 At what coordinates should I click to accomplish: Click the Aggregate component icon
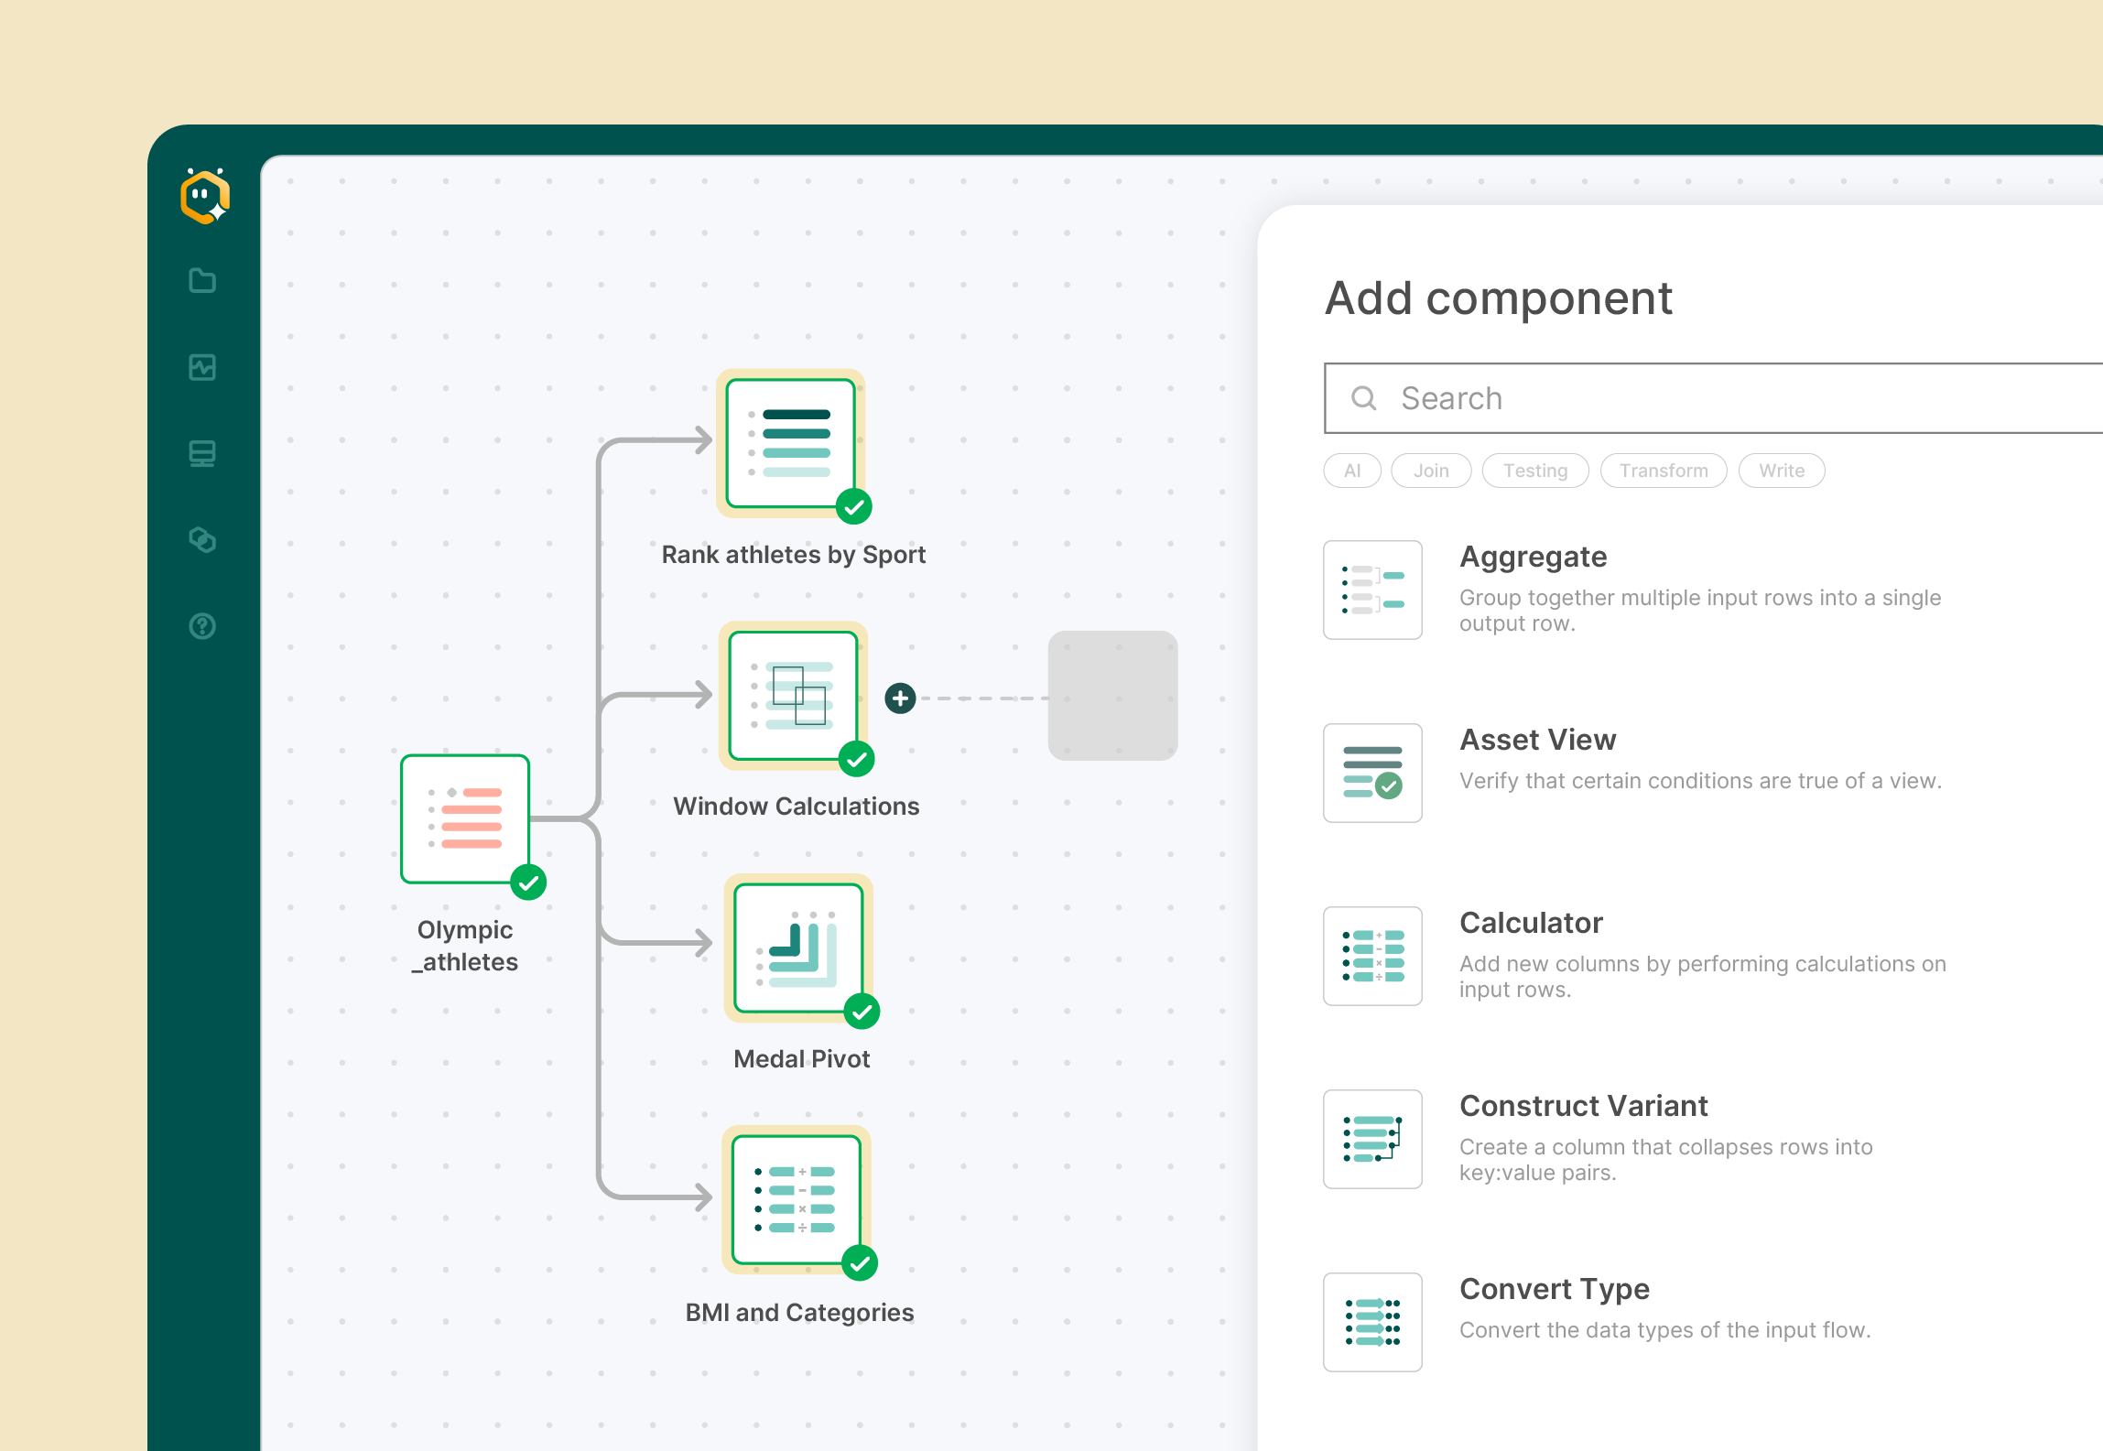1372,589
